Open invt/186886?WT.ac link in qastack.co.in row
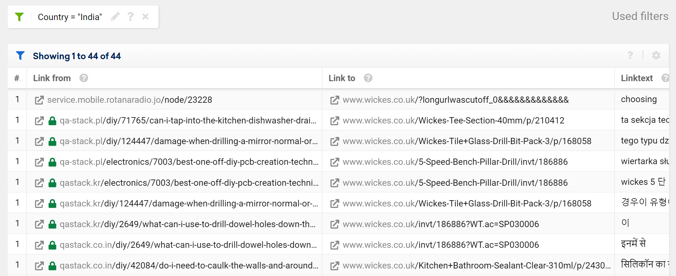The width and height of the screenshot is (676, 276). [x=441, y=245]
